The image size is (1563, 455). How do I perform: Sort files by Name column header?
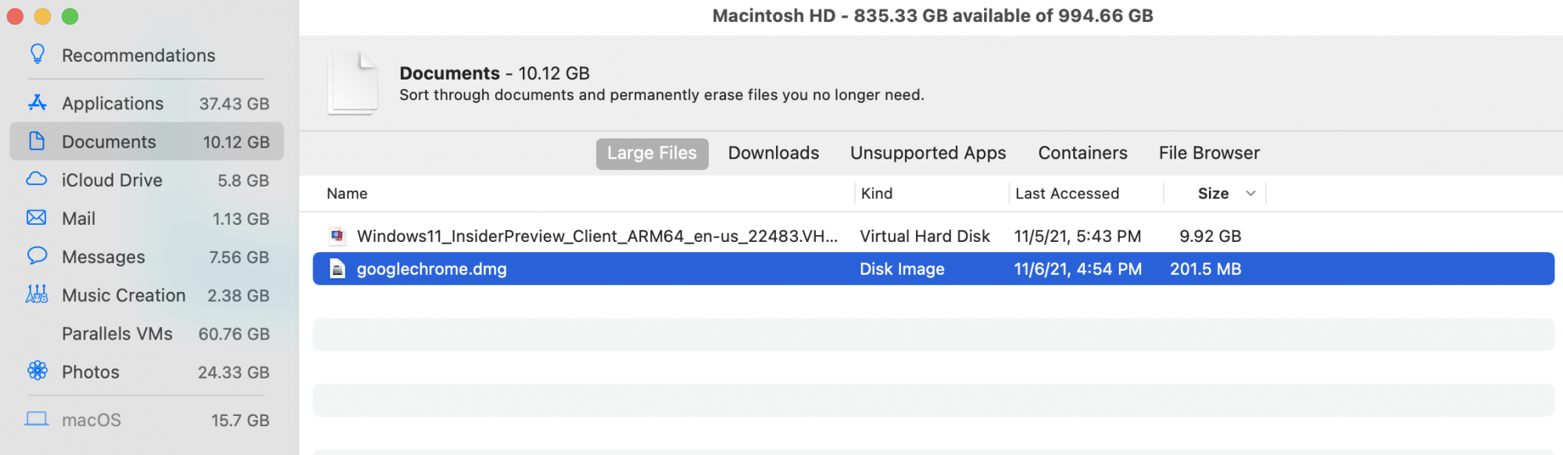347,194
